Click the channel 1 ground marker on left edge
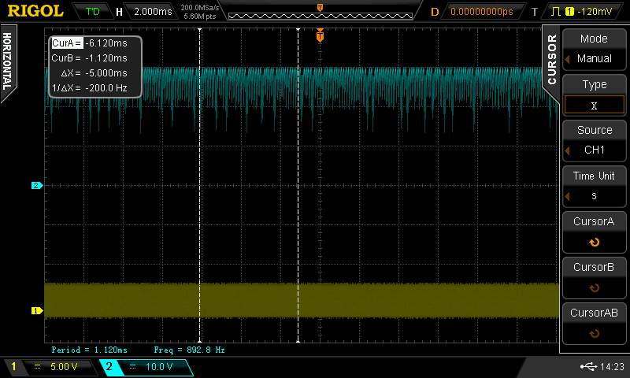This screenshot has width=630, height=378. pos(35,310)
